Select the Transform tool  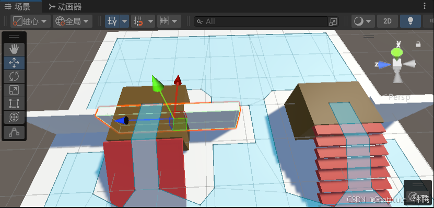pos(14,117)
